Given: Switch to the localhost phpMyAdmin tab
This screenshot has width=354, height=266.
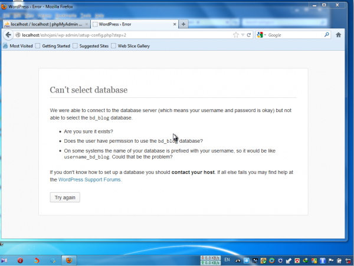Looking at the screenshot, I should (x=46, y=24).
